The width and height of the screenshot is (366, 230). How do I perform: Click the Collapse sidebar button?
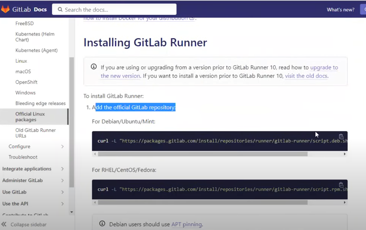pos(24,224)
